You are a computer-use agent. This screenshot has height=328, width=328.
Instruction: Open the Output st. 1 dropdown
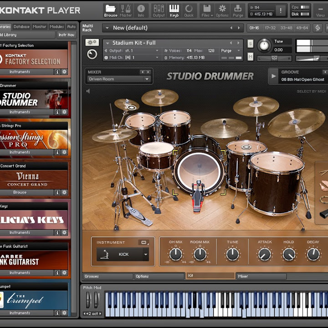pos(157,51)
